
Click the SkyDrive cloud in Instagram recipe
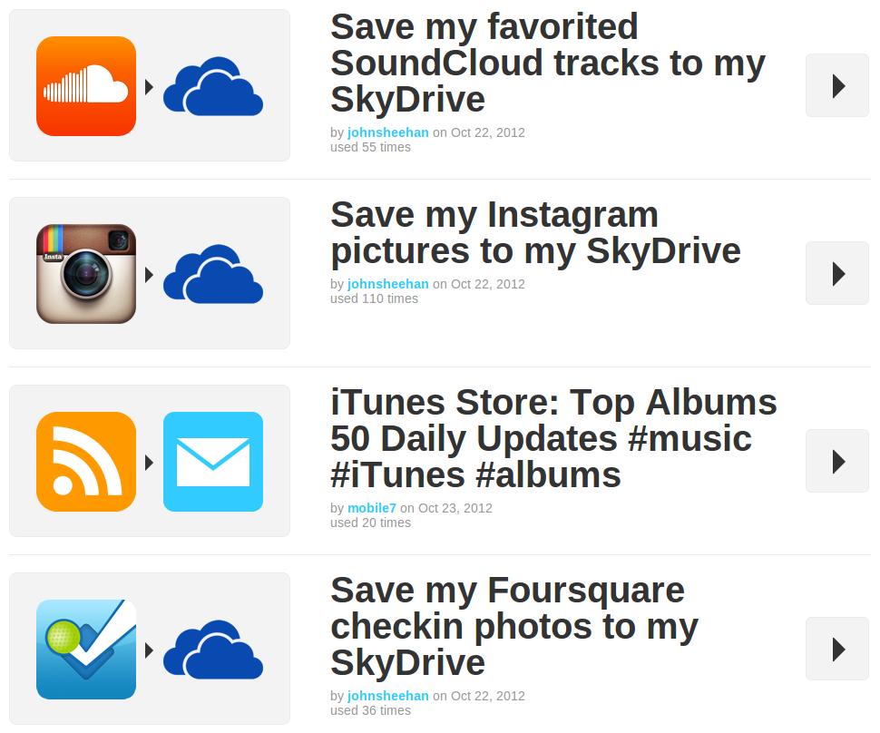(213, 274)
